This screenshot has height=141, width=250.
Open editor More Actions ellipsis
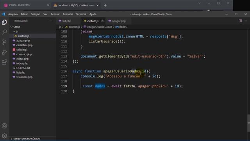[246, 21]
